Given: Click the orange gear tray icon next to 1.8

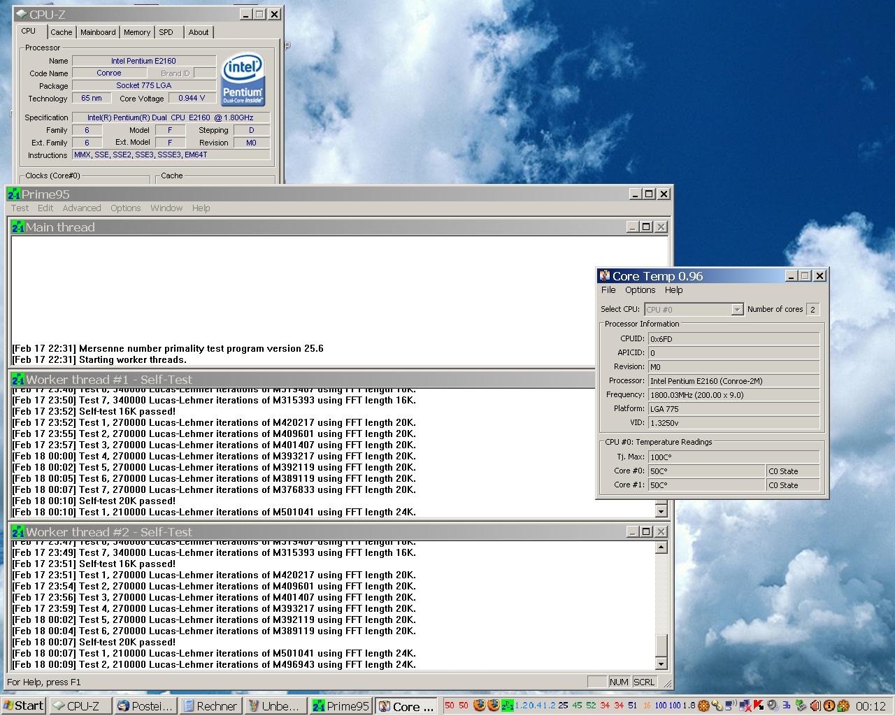Looking at the screenshot, I should click(703, 706).
